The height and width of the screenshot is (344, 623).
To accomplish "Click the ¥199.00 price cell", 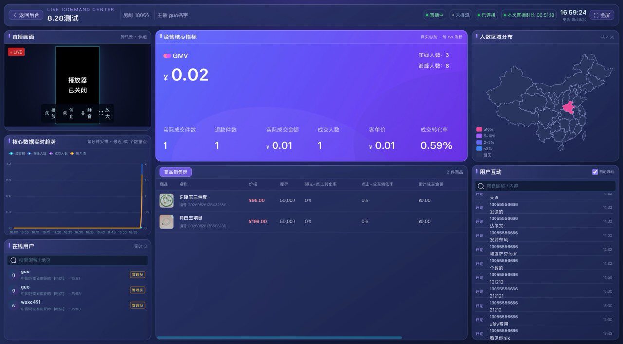I will pos(258,221).
